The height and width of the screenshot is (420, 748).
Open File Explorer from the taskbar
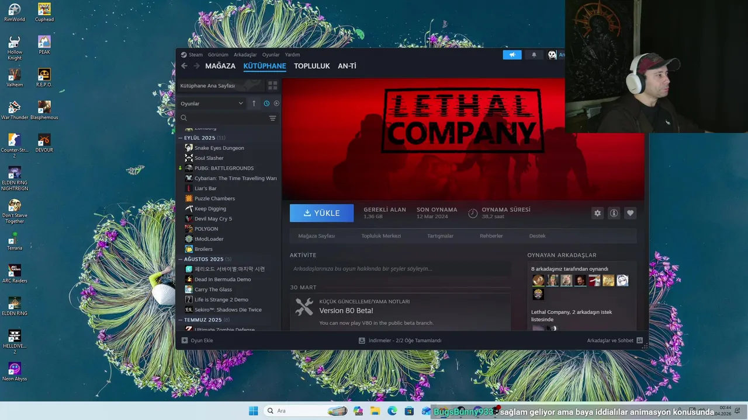(375, 411)
